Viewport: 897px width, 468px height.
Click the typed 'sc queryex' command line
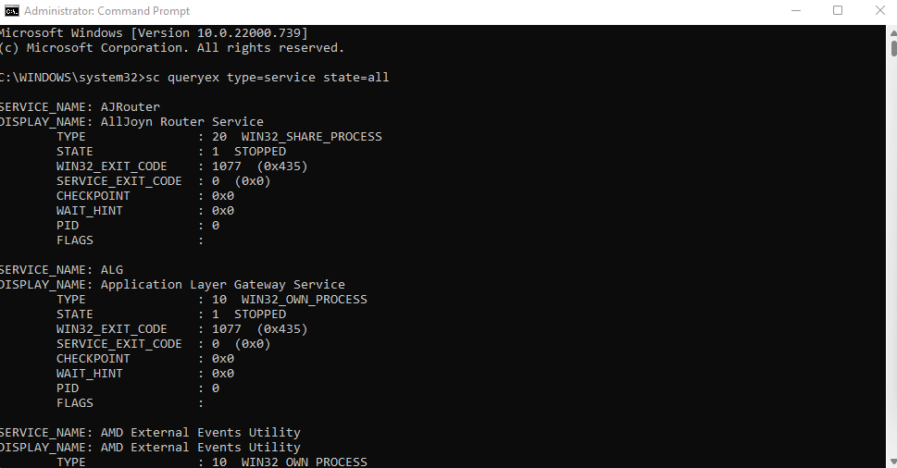pyautogui.click(x=267, y=78)
